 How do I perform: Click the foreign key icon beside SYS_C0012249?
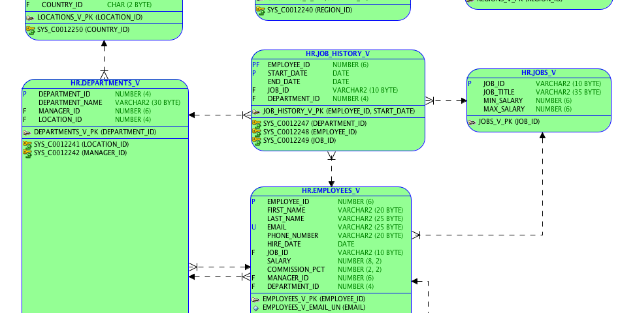pos(256,141)
